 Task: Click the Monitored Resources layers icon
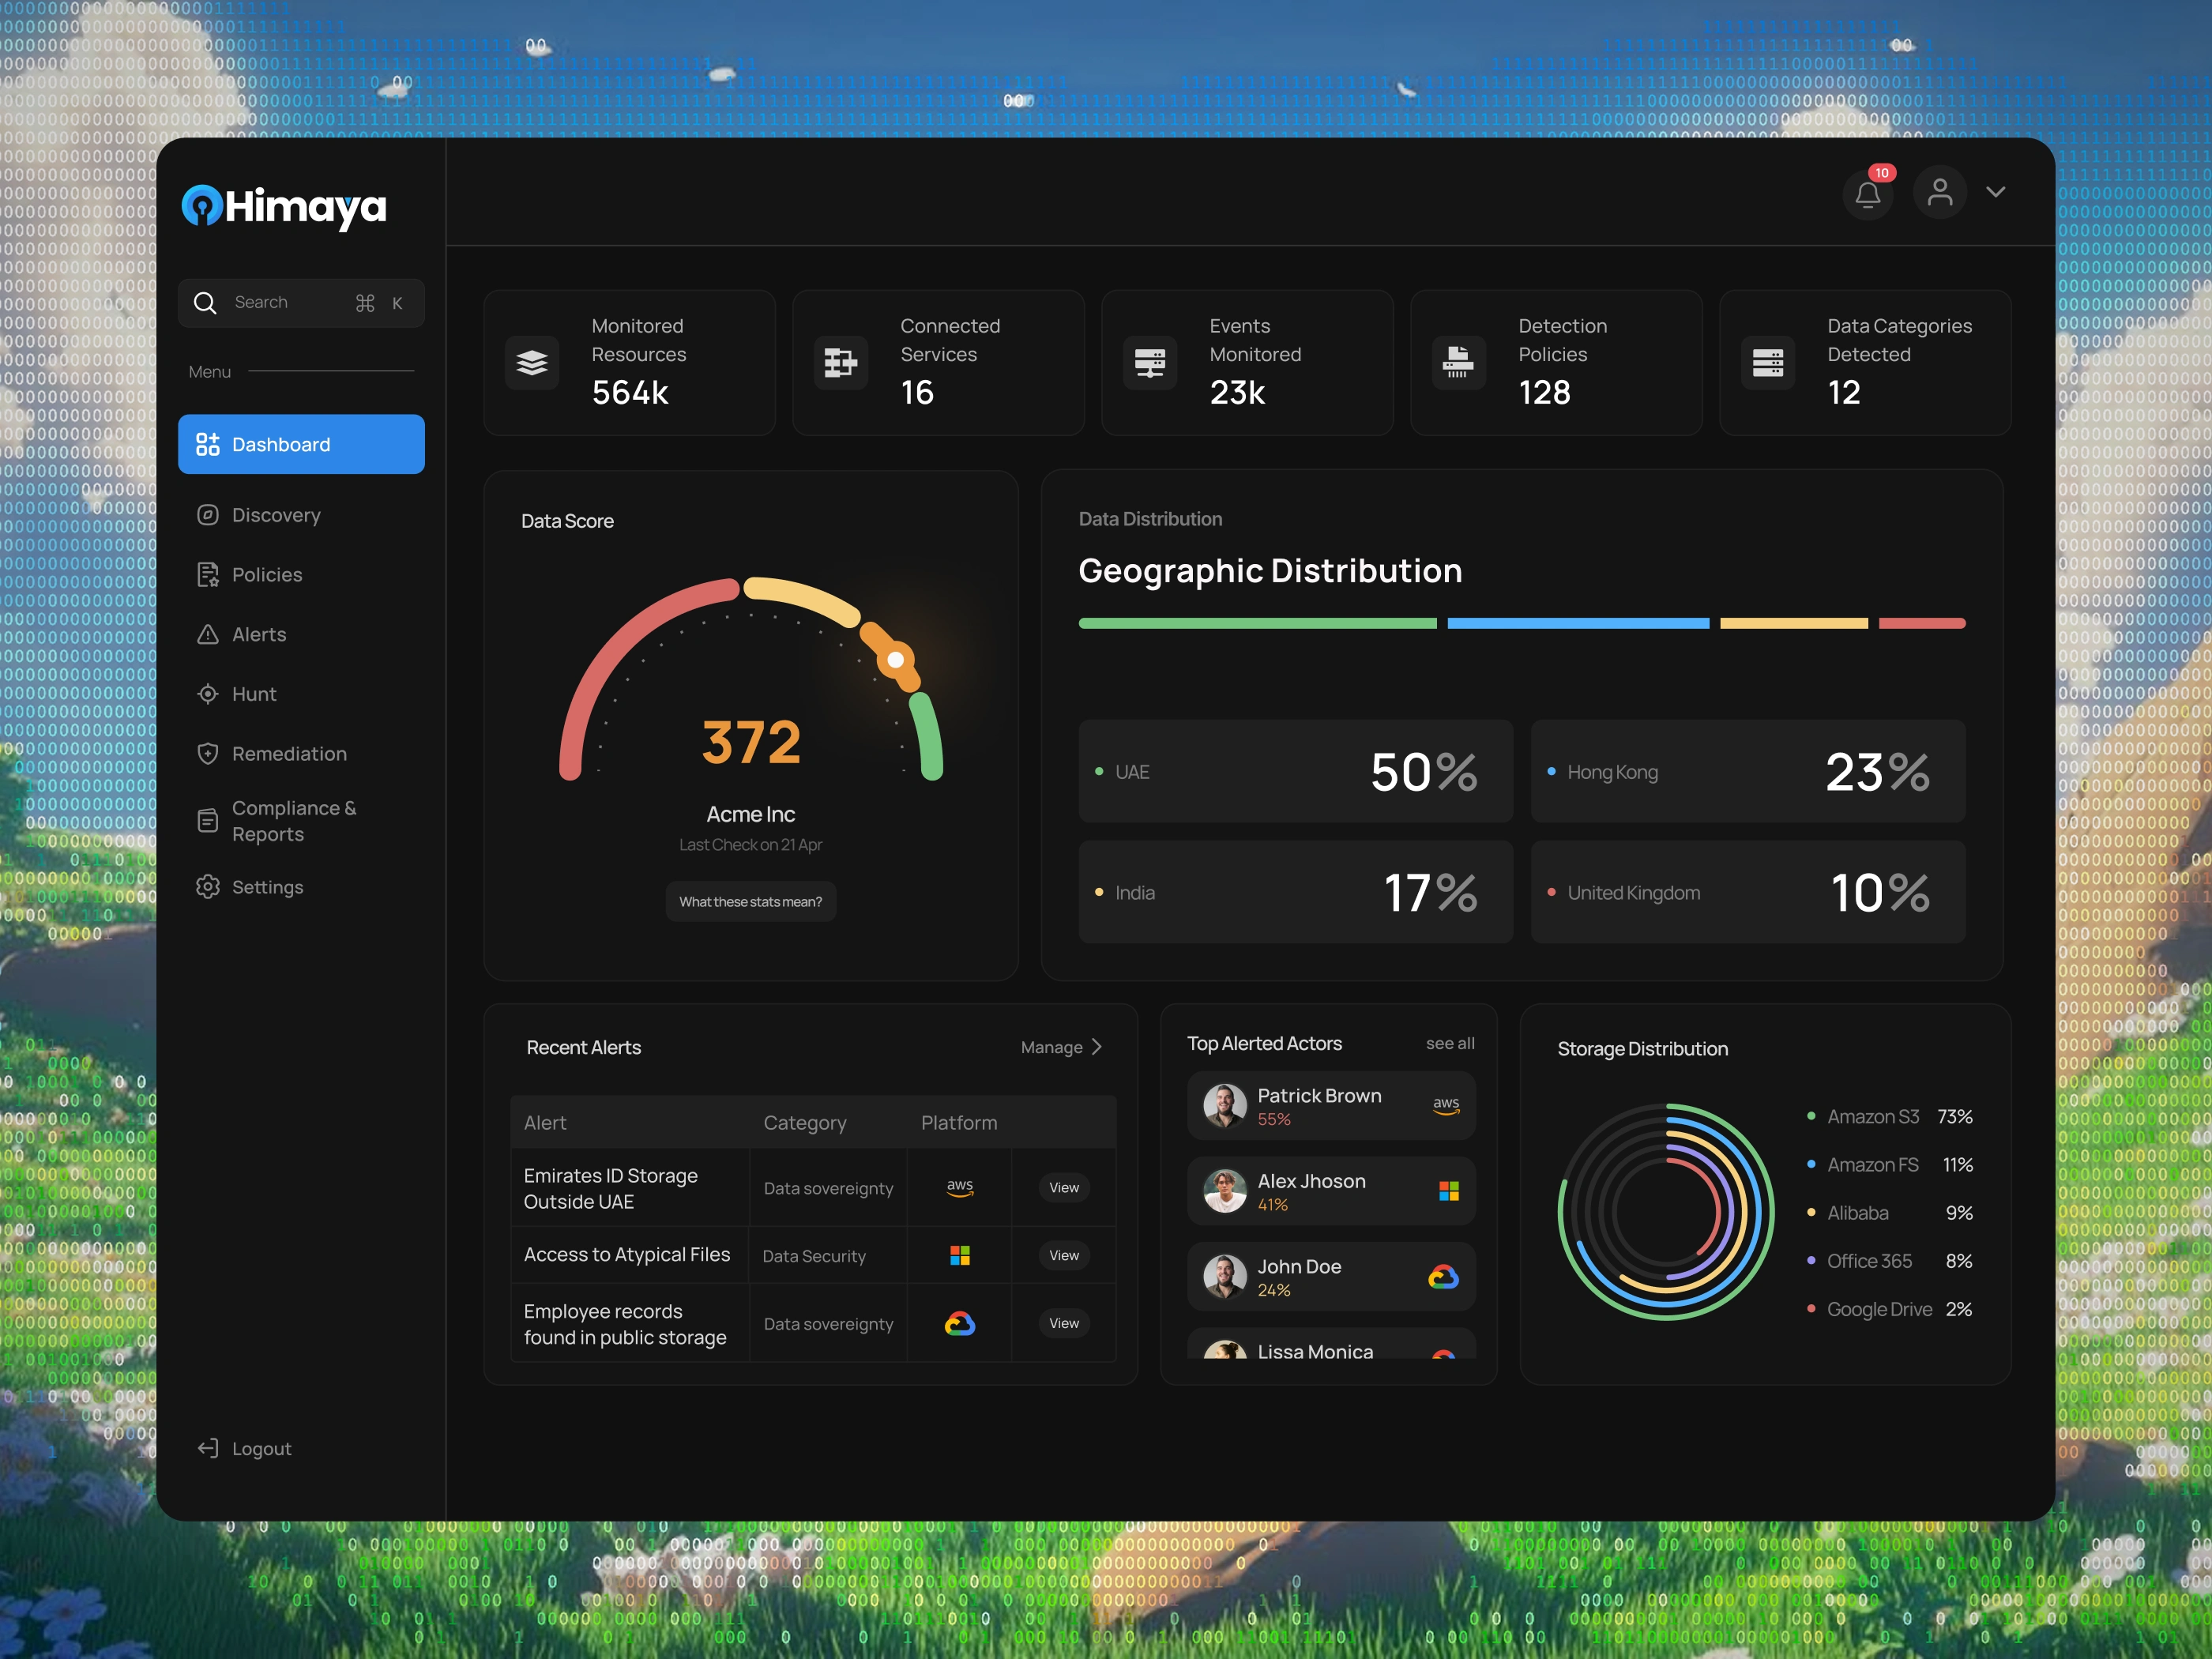(532, 363)
